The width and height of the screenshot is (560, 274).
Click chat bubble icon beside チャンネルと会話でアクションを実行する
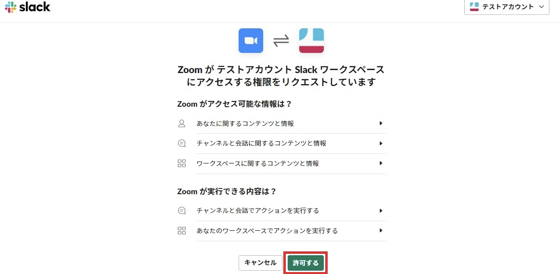click(181, 211)
